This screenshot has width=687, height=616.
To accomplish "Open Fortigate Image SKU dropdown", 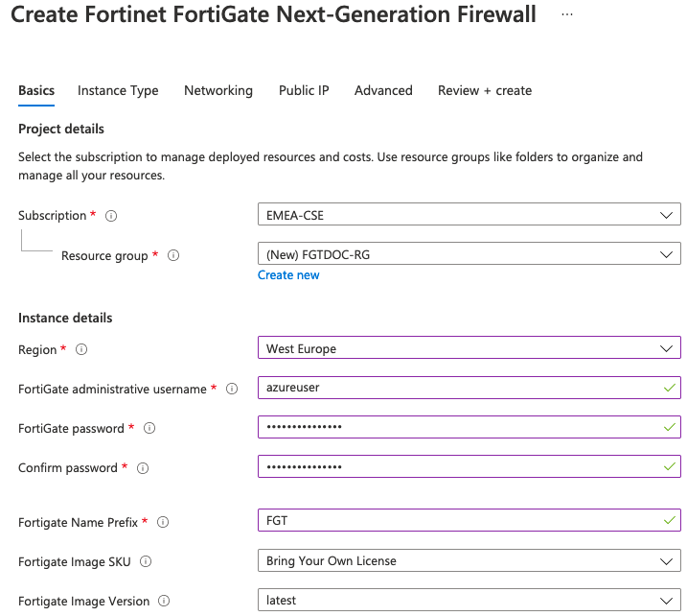I will pos(469,560).
